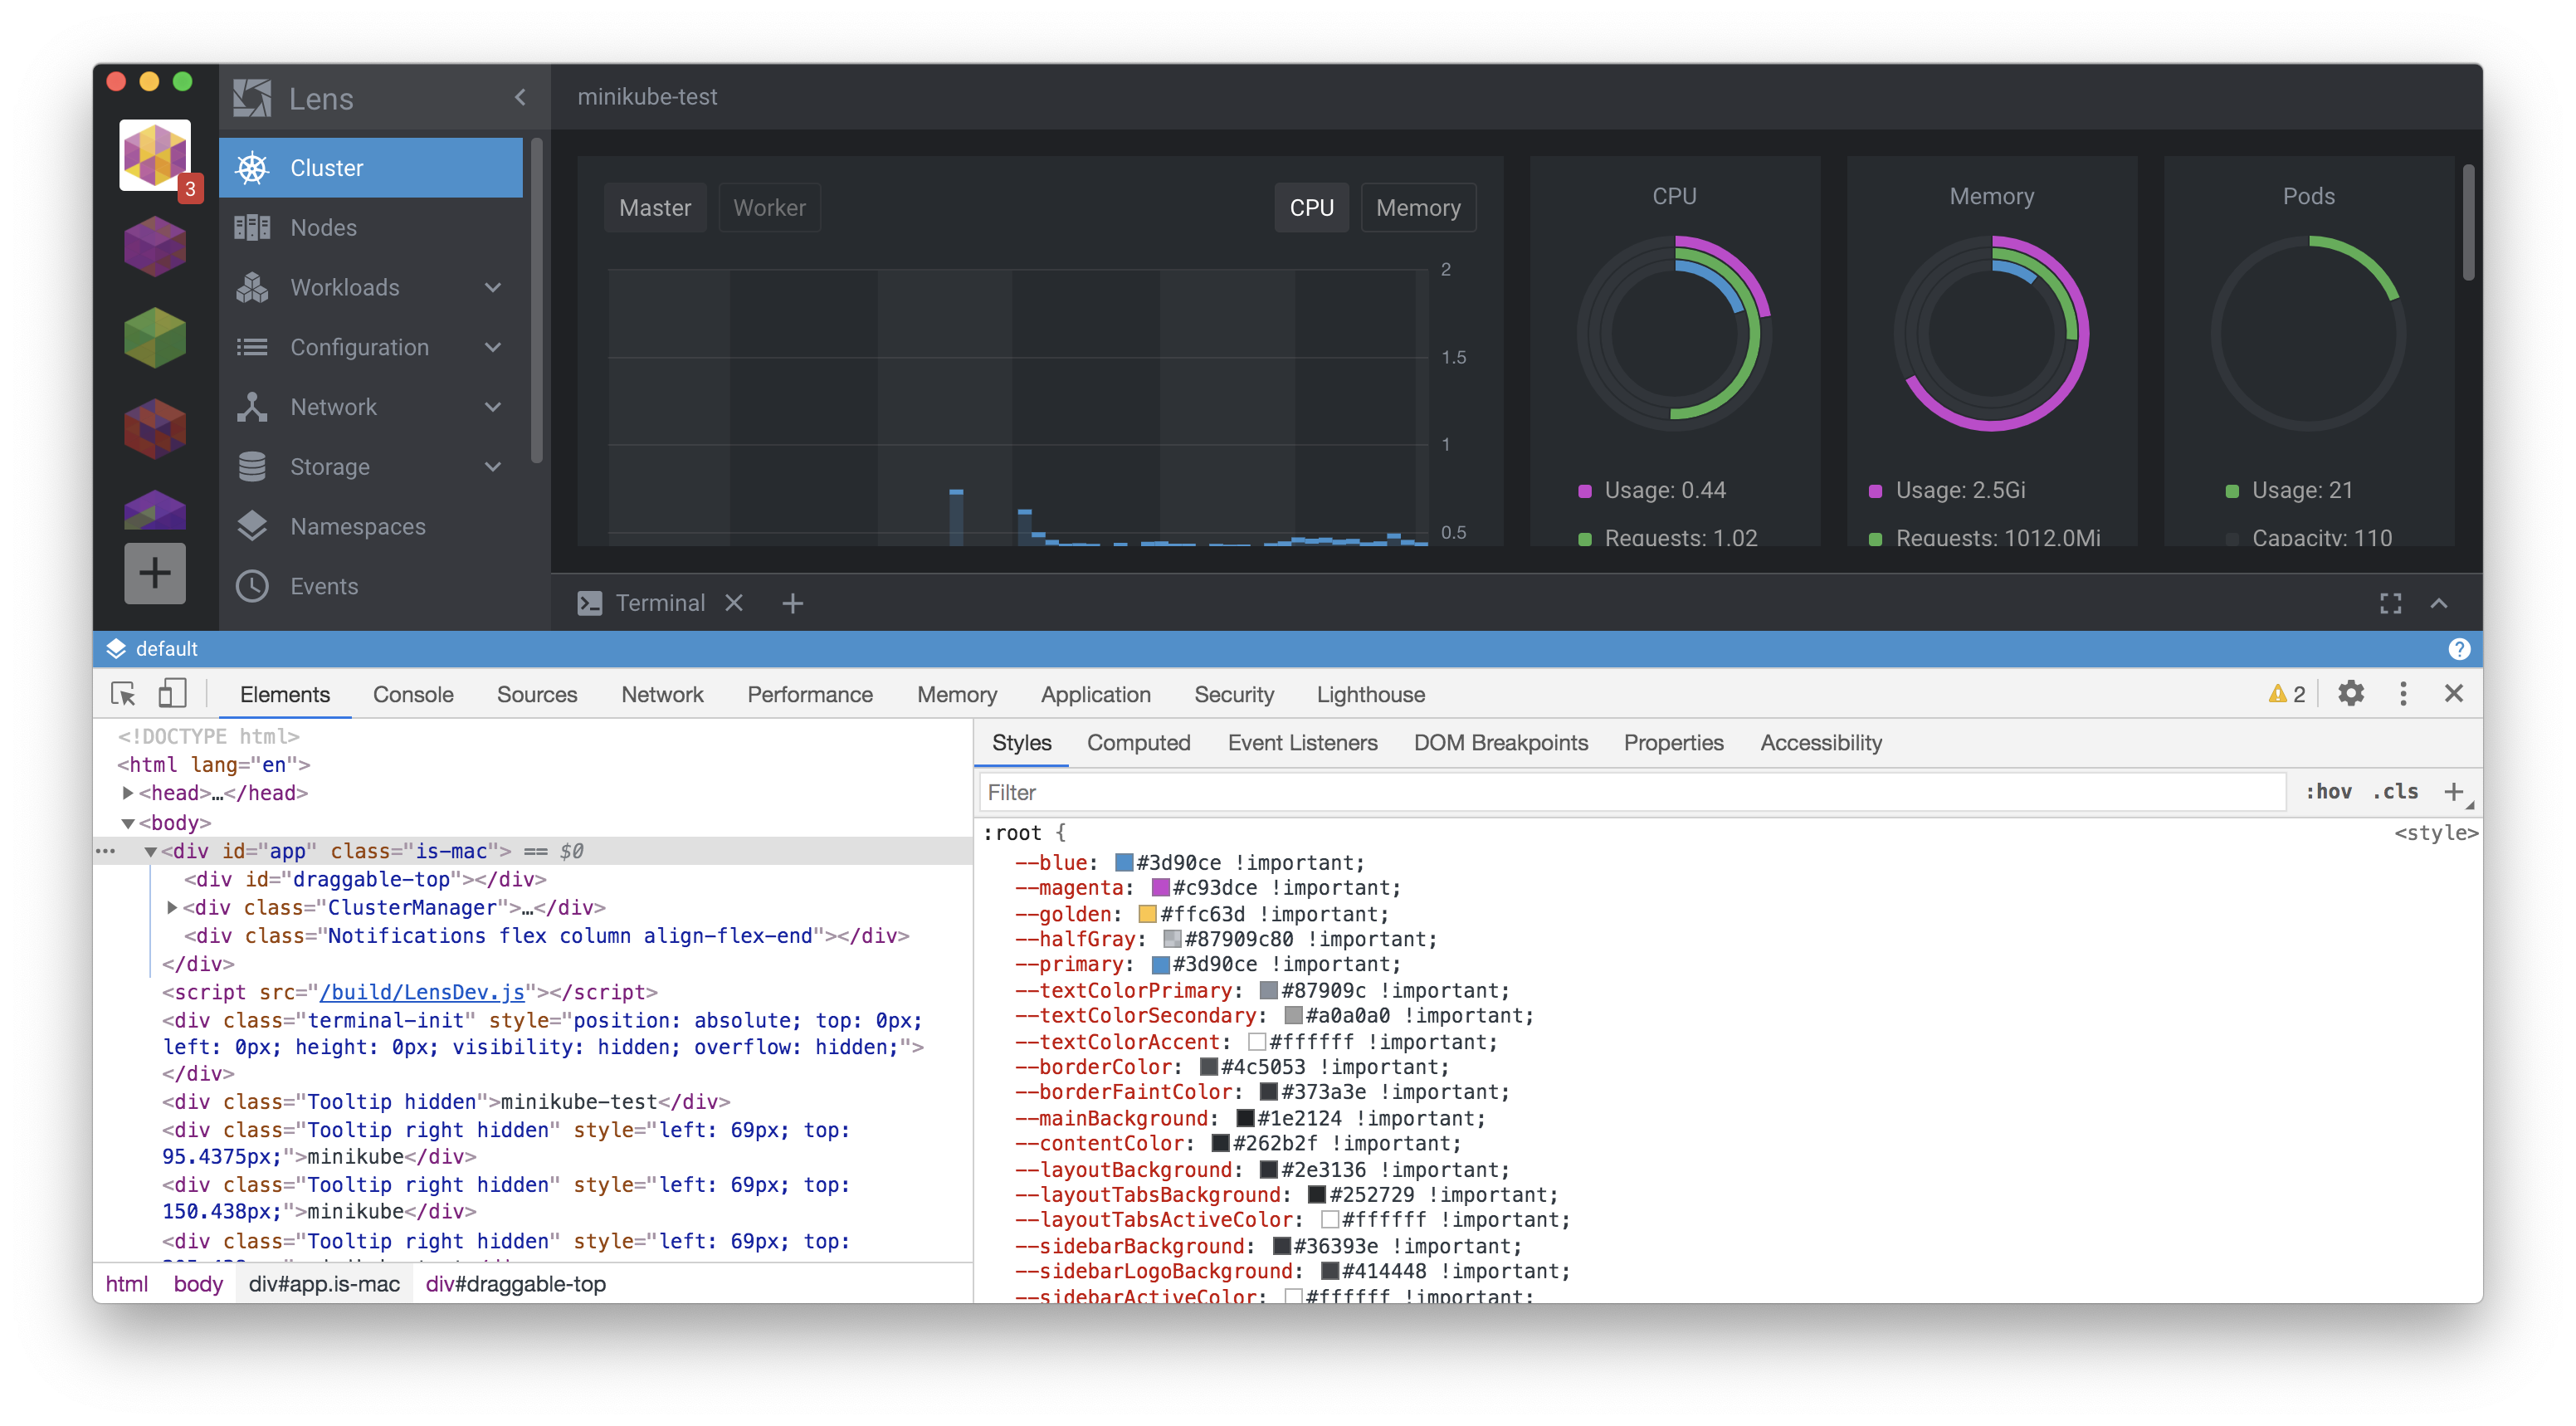Open the Computed styles tab
The width and height of the screenshot is (2576, 1426).
click(1139, 743)
